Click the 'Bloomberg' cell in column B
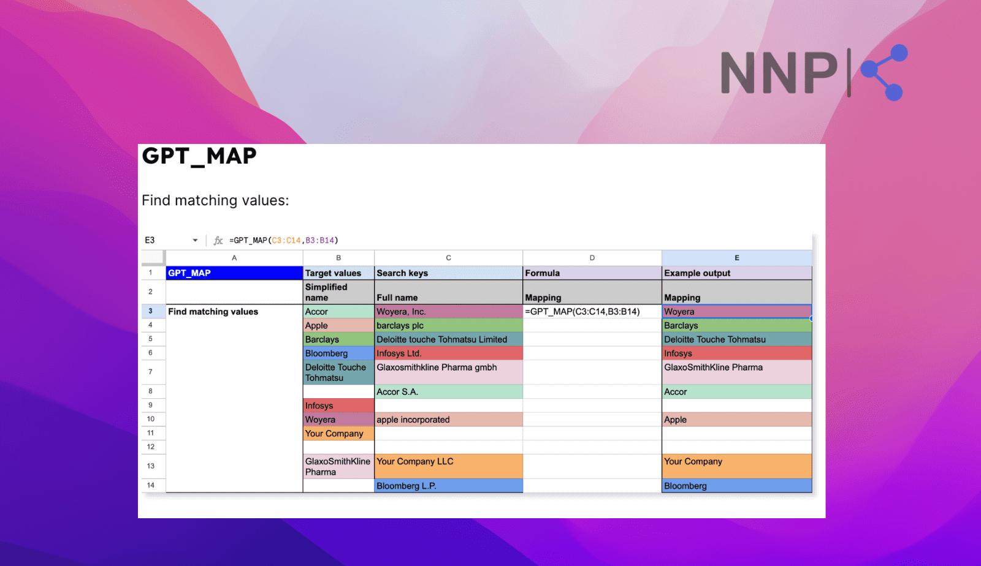981x566 pixels. pyautogui.click(x=338, y=353)
